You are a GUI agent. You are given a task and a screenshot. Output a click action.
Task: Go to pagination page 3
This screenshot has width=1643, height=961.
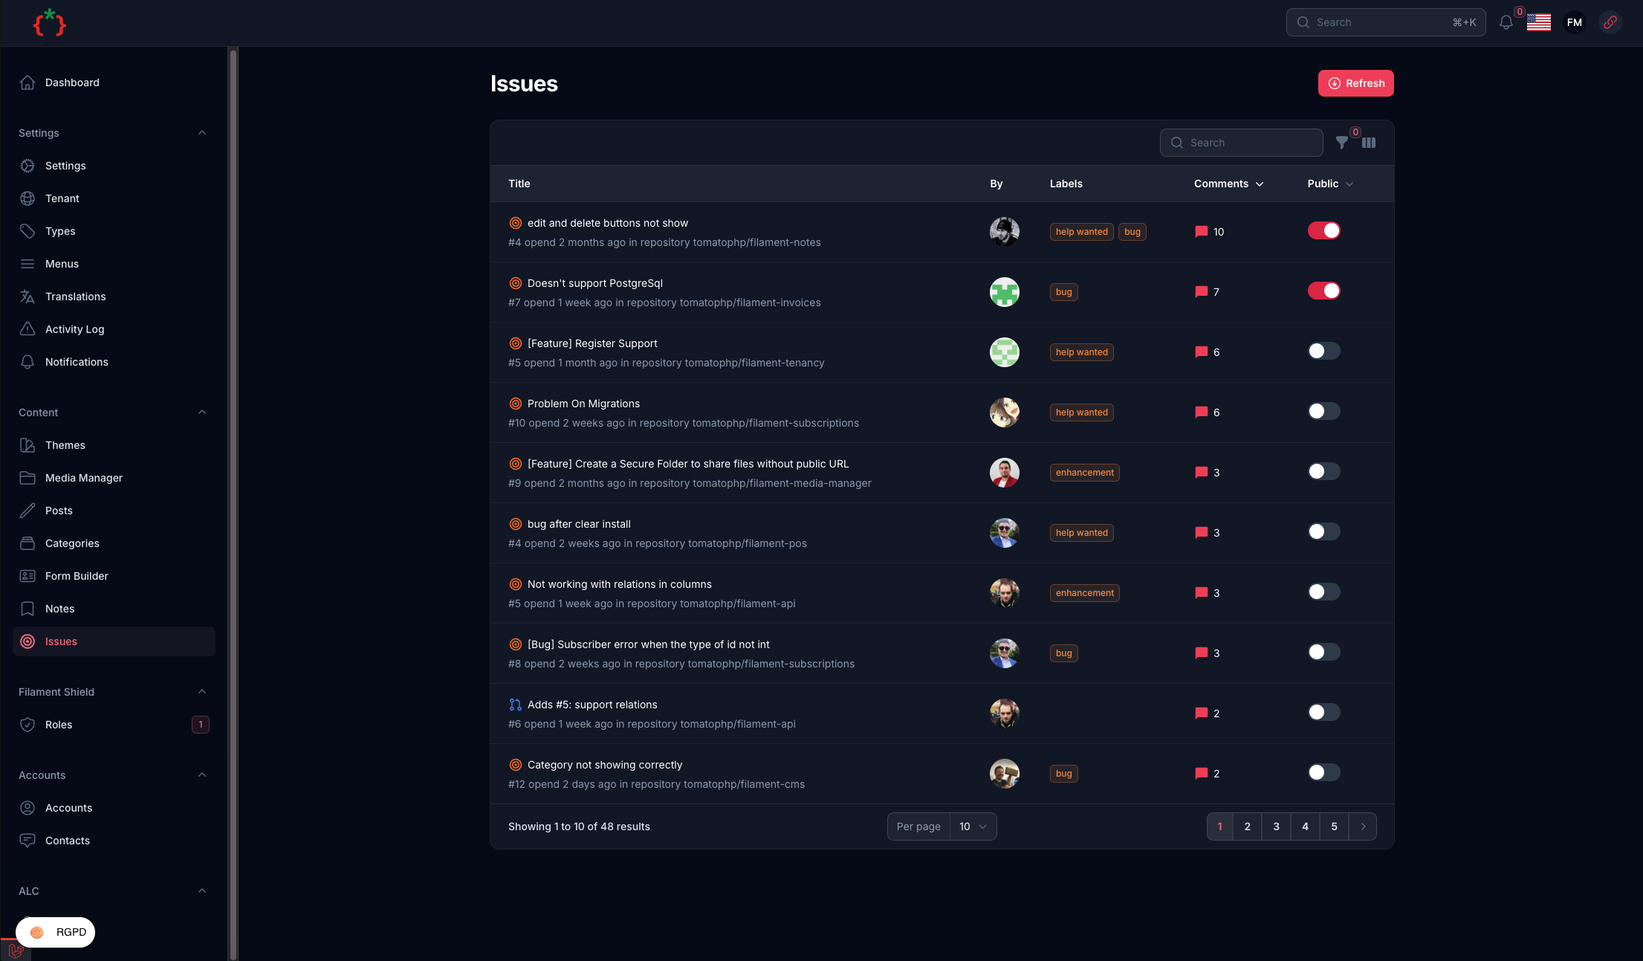tap(1276, 826)
